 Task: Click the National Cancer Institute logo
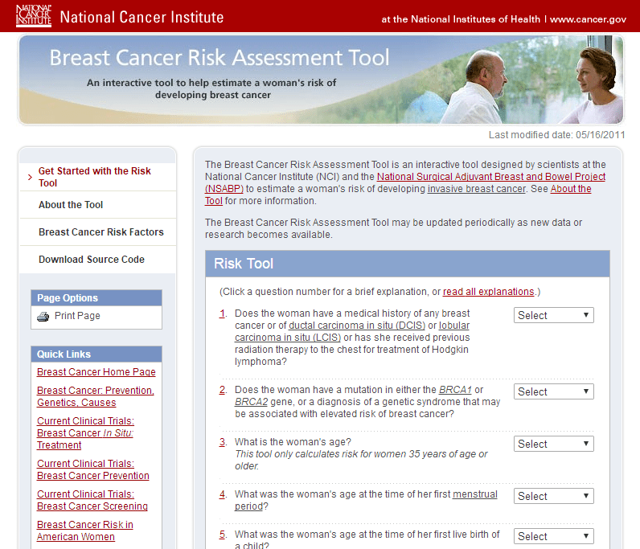[x=34, y=16]
